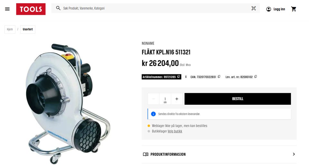Click the search magnifier icon

58,8
